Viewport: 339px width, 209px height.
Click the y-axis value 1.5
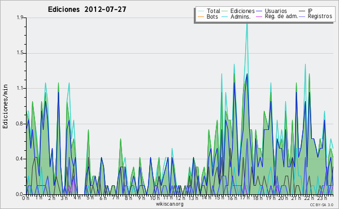(20, 53)
